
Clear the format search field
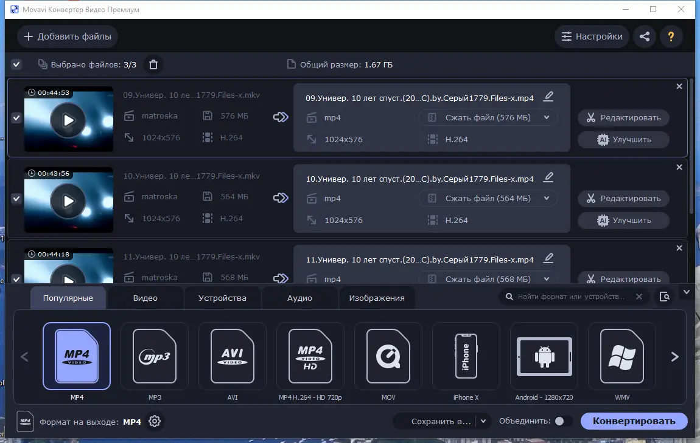639,297
